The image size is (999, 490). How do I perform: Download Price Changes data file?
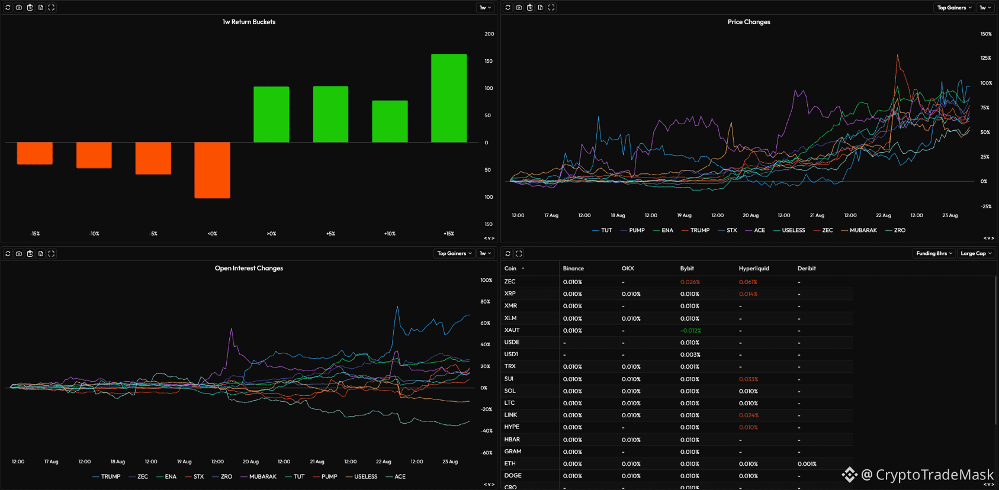pyautogui.click(x=541, y=8)
